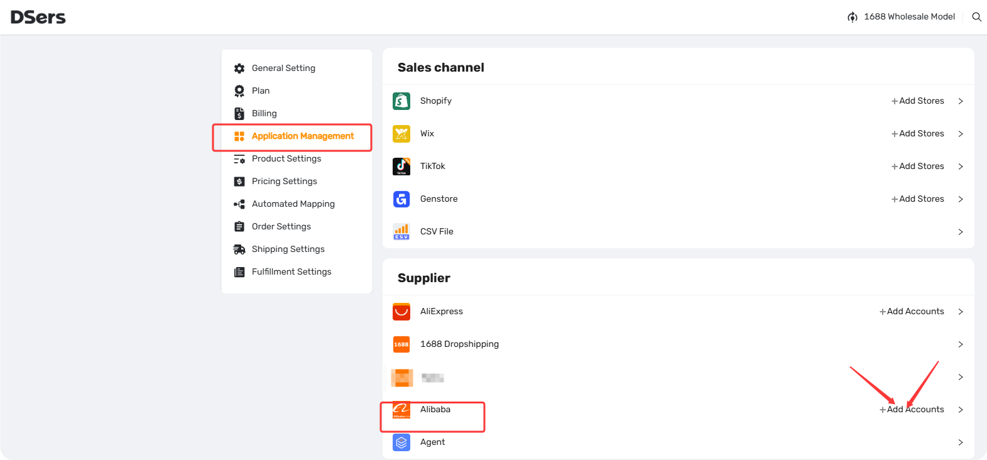Expand the Alibaba row chevron
Viewport: 987px width, 460px height.
point(961,410)
